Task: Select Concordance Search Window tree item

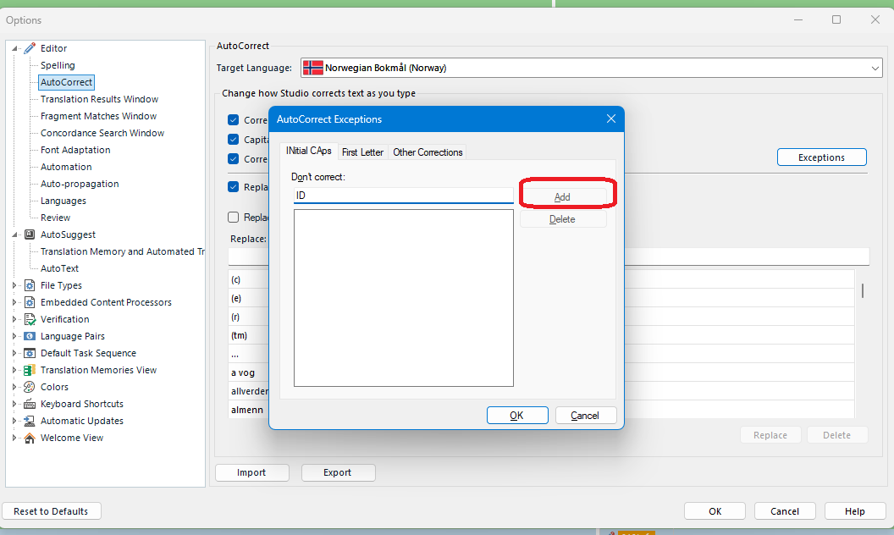Action: [102, 133]
